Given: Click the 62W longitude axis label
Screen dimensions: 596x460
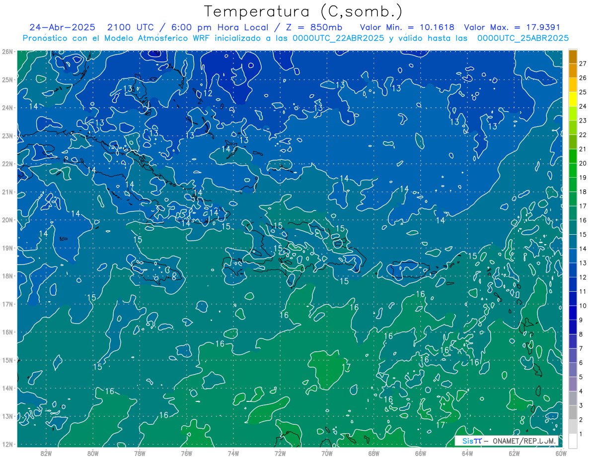Looking at the screenshot, I should pyautogui.click(x=514, y=453).
